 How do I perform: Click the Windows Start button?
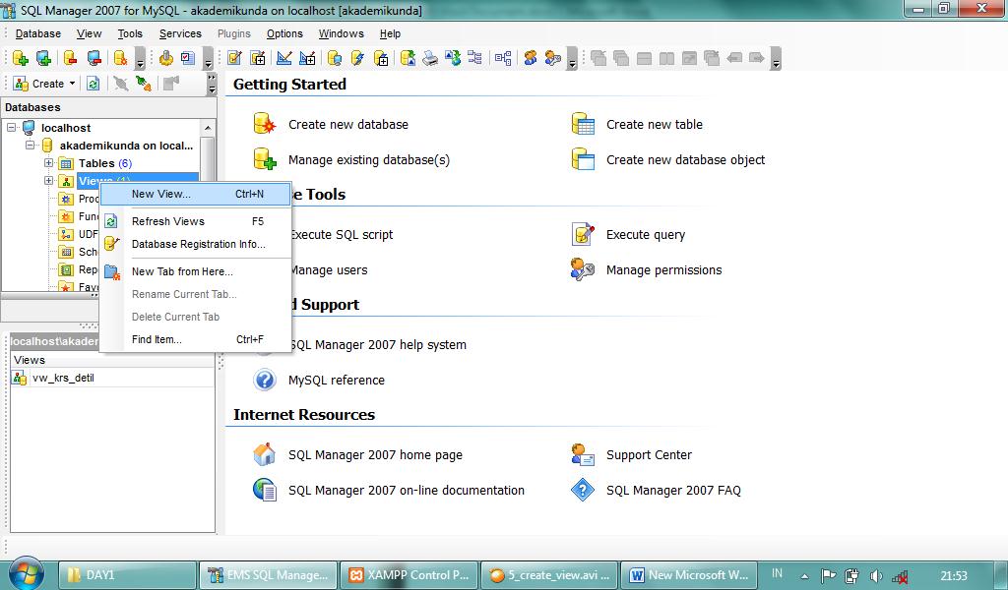tap(26, 573)
